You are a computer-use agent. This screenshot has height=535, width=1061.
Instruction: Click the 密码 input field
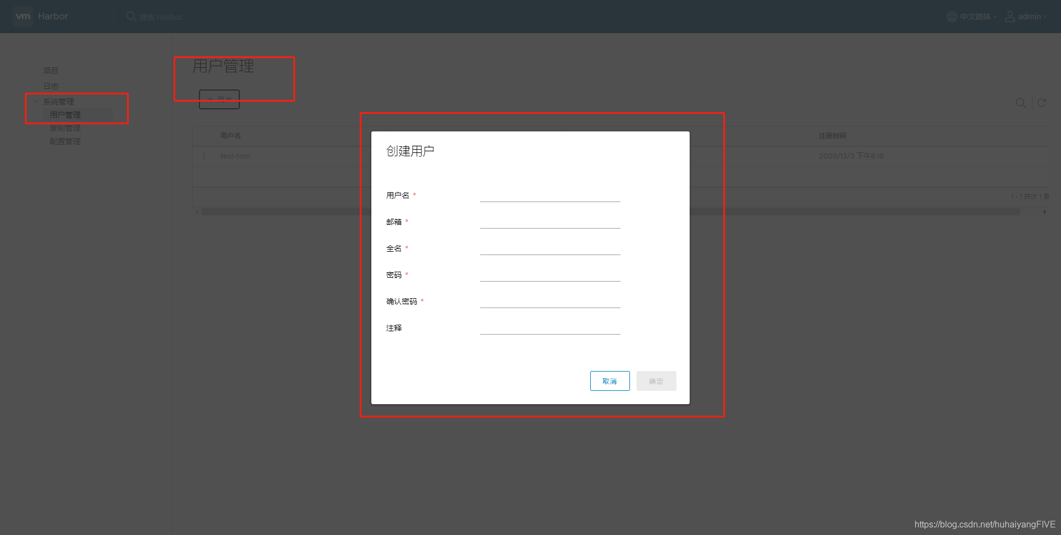550,275
